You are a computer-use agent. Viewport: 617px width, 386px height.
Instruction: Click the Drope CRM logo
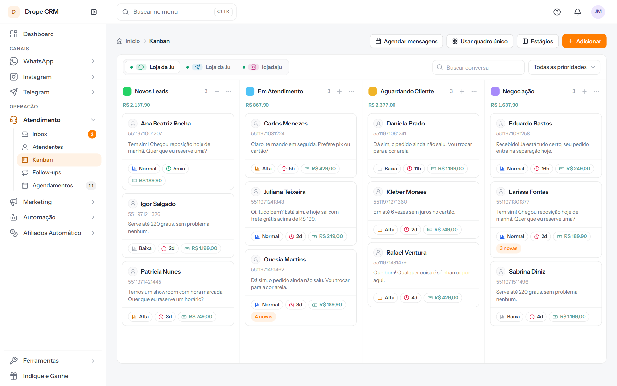(13, 12)
